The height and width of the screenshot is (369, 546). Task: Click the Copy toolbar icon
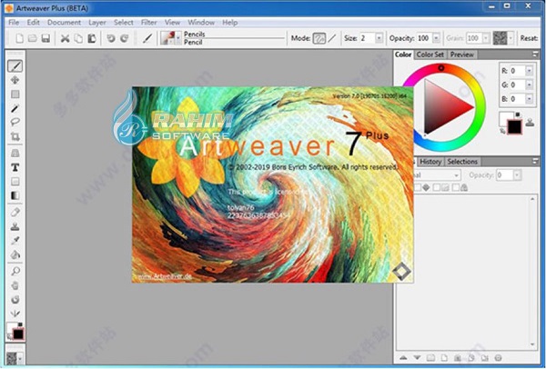[x=78, y=38]
